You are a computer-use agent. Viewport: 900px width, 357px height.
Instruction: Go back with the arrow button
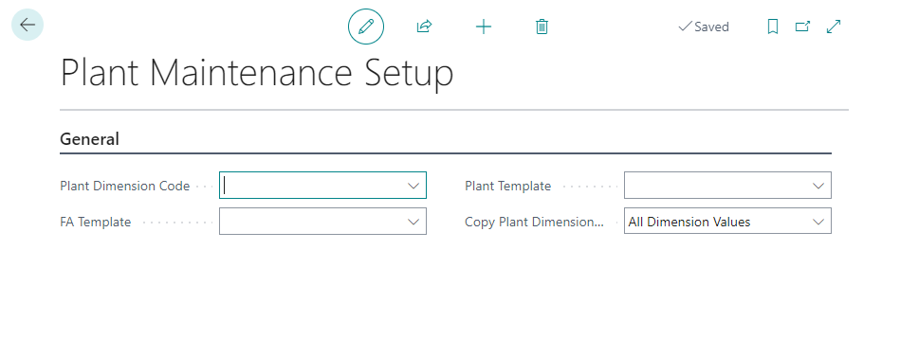pyautogui.click(x=28, y=25)
